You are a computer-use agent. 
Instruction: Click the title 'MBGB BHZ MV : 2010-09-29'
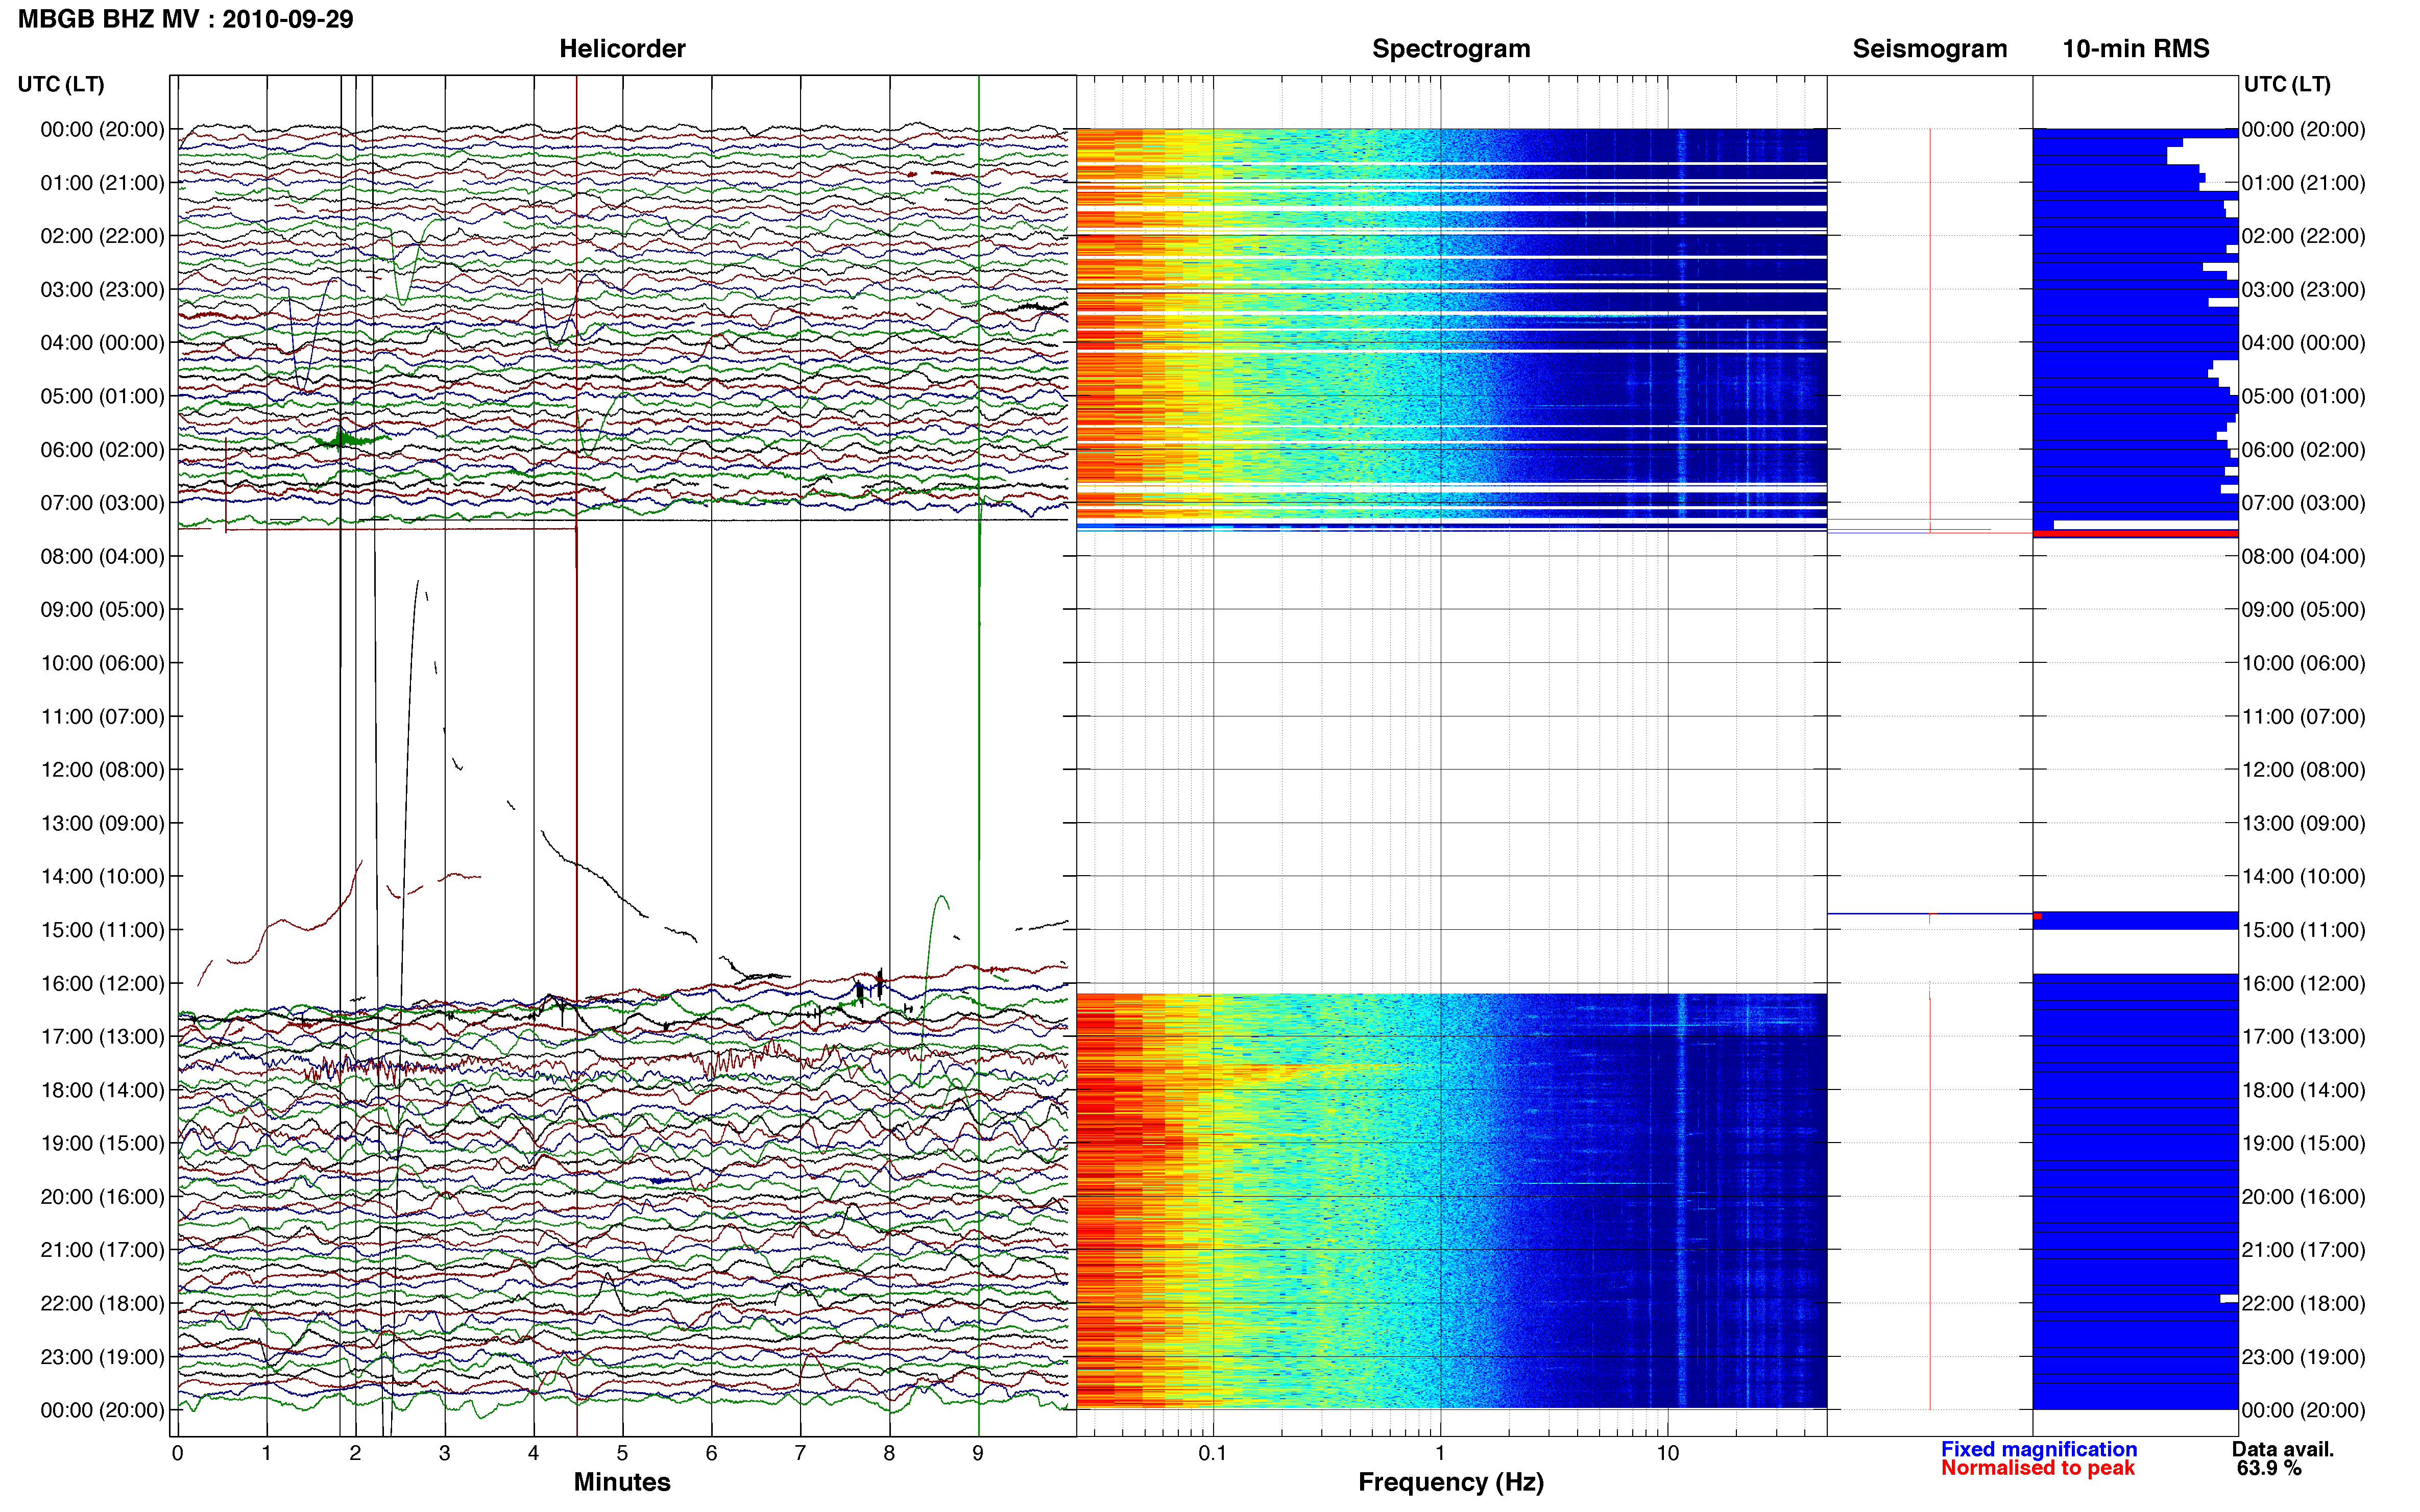pyautogui.click(x=186, y=19)
